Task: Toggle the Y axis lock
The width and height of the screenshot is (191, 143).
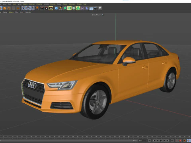Action: point(28,8)
